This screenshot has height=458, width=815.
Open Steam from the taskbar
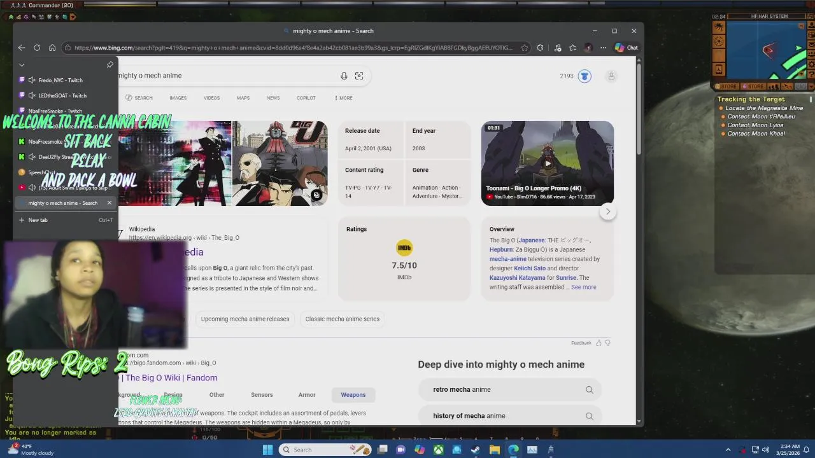pos(475,450)
